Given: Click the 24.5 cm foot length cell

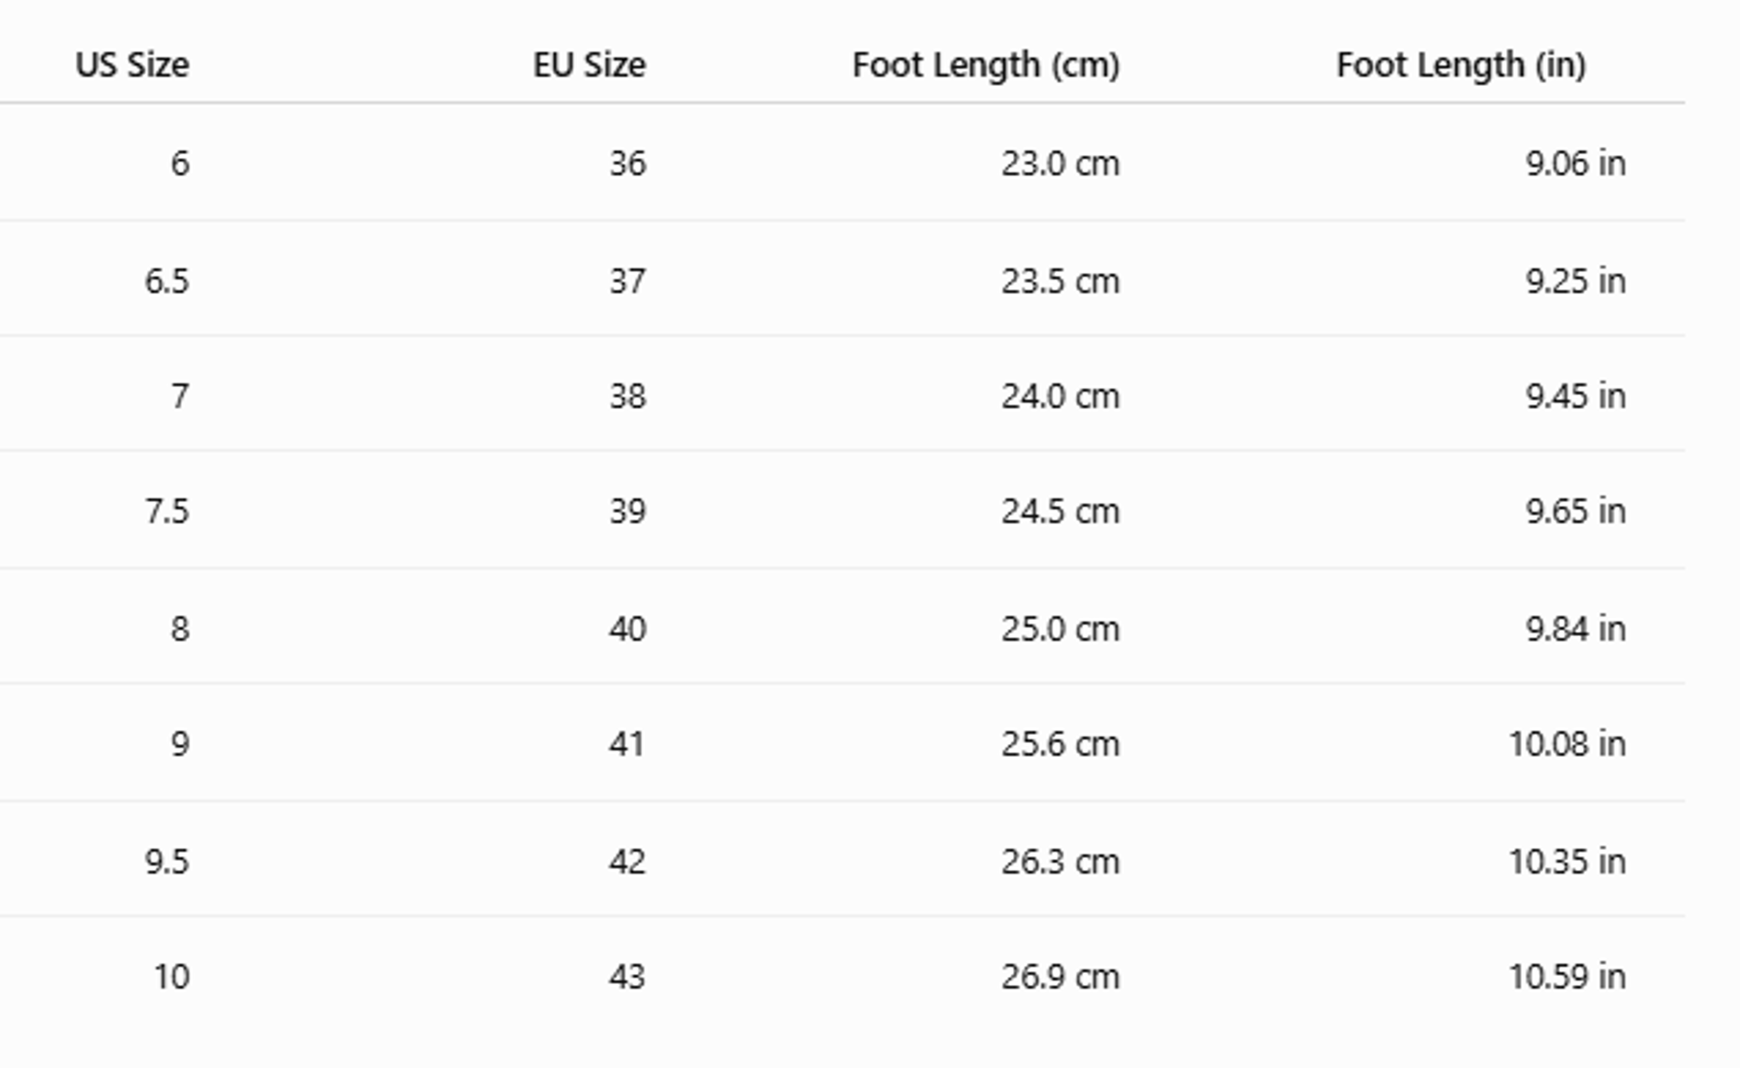Looking at the screenshot, I should (1060, 511).
